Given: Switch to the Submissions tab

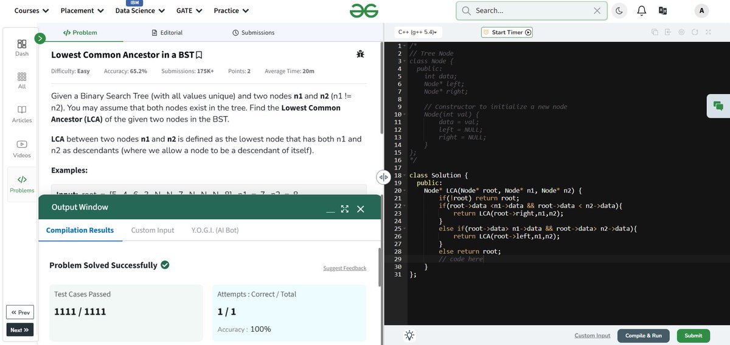Looking at the screenshot, I should [x=253, y=33].
